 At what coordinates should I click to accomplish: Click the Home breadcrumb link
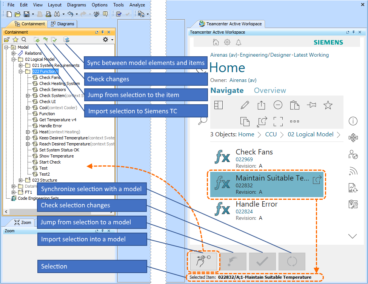pos(246,134)
